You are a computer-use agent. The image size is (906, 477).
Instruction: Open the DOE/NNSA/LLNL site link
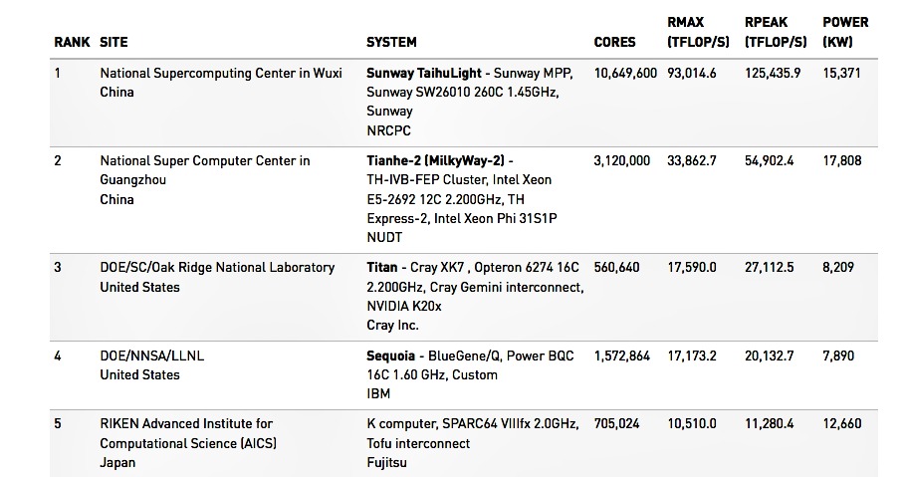[x=152, y=357]
